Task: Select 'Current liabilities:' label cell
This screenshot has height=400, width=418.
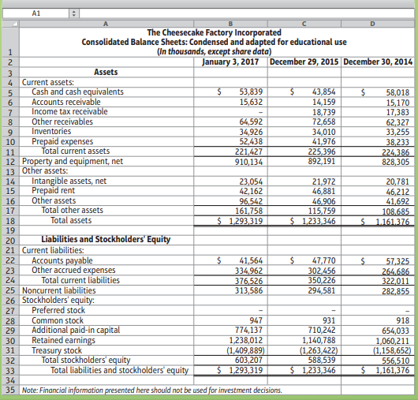Action: 106,250
